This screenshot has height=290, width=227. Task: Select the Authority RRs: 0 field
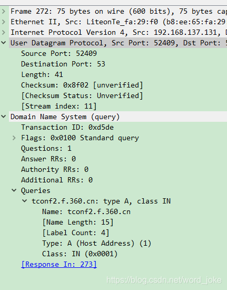[55, 169]
